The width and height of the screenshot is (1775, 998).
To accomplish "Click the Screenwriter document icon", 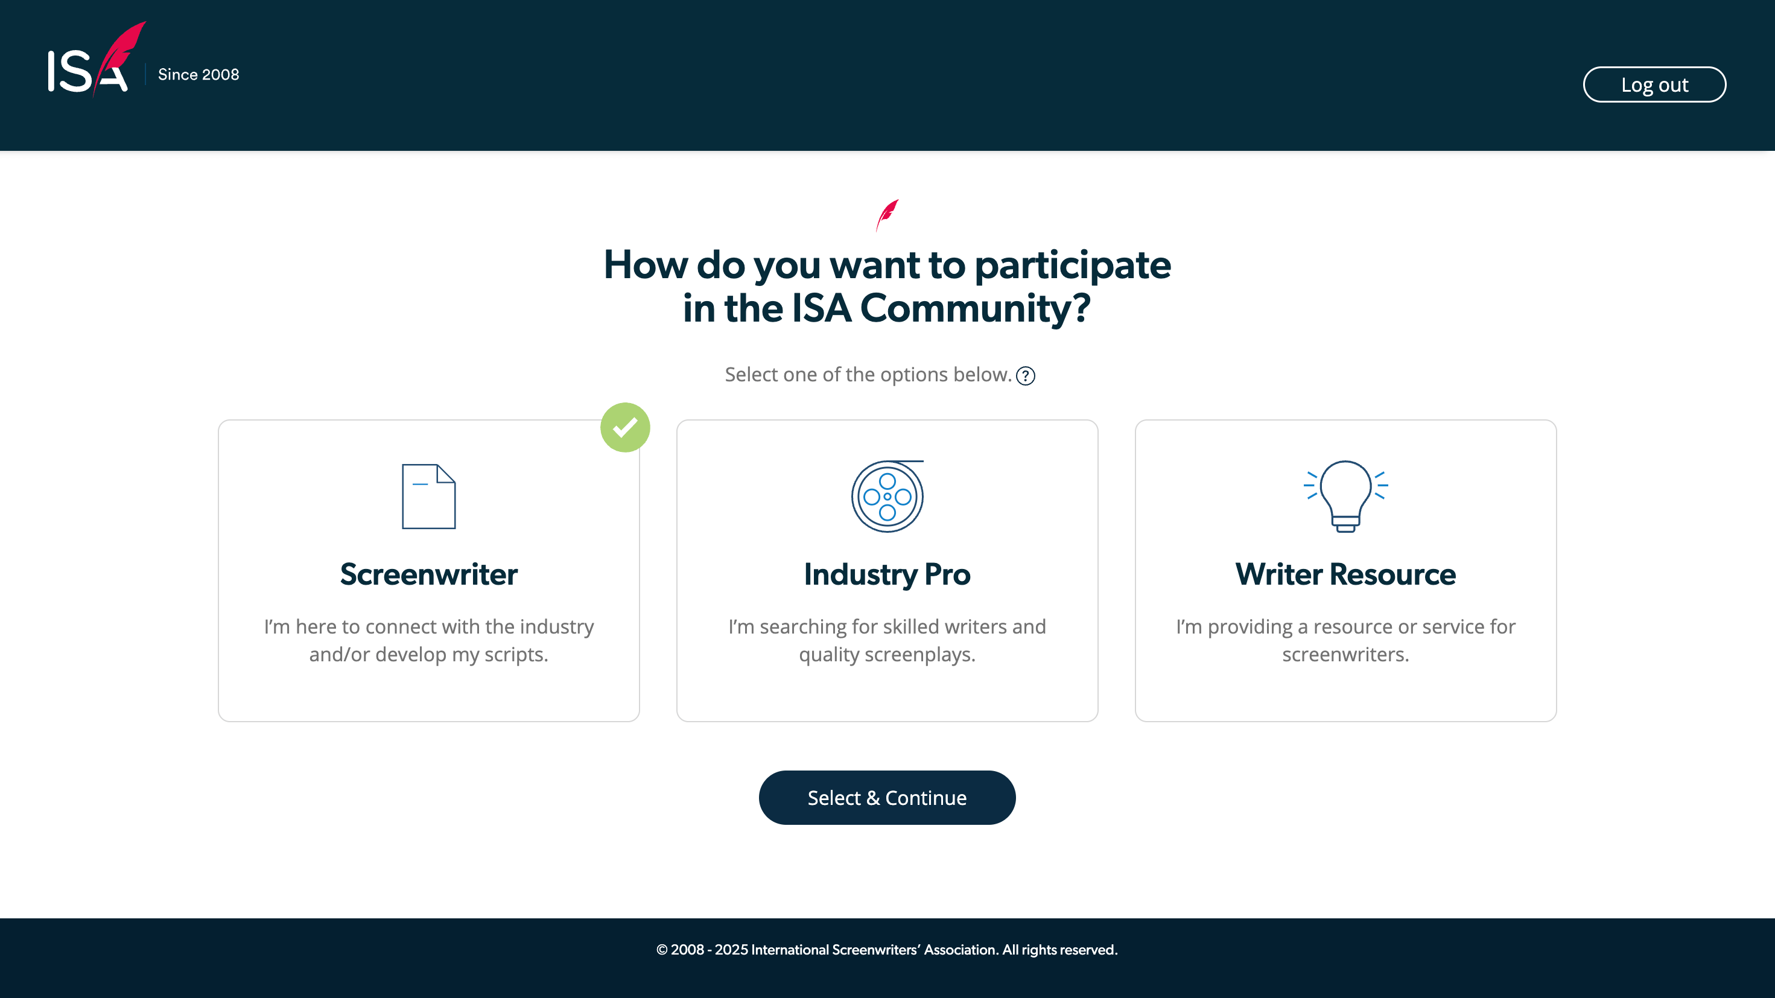I will [428, 496].
